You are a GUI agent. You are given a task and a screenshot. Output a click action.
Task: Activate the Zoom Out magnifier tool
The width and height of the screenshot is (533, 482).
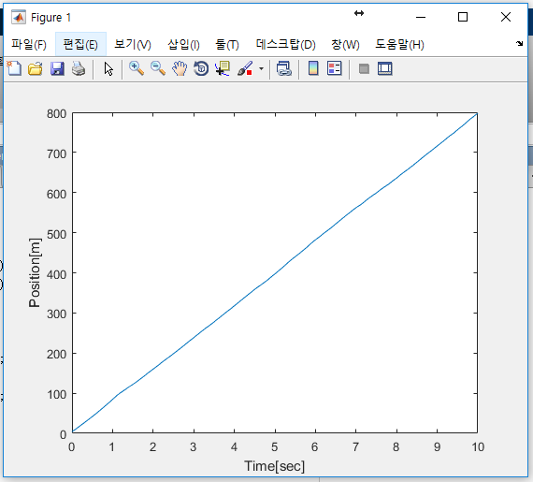click(x=158, y=68)
